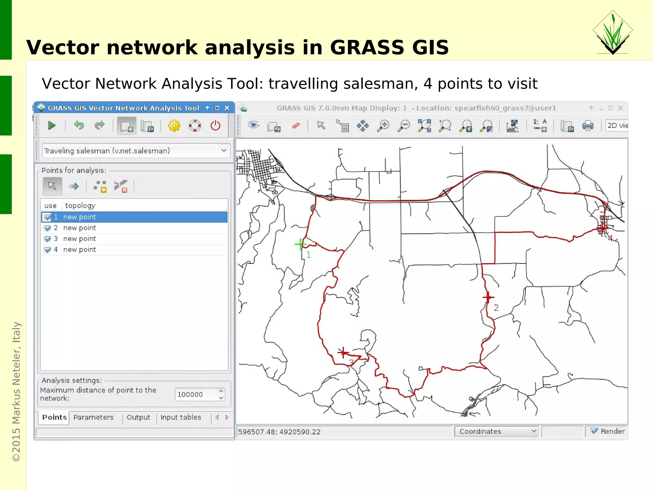The height and width of the screenshot is (490, 653).
Task: Switch to the Parameters tab
Action: (x=93, y=417)
